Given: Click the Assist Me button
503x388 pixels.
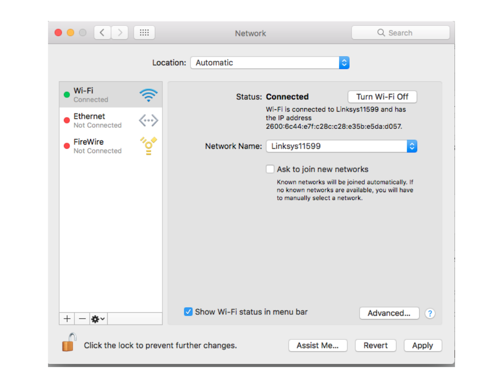Looking at the screenshot, I should tap(318, 346).
